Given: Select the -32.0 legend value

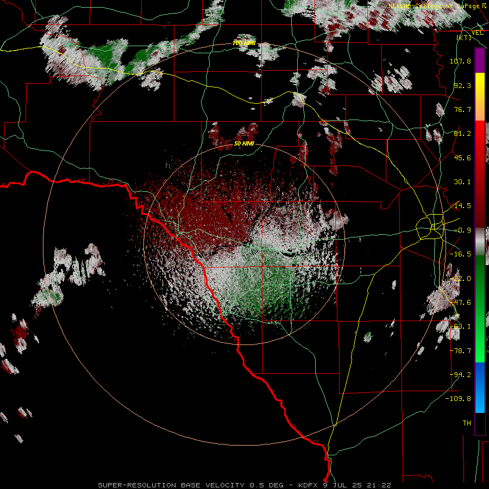Looking at the screenshot, I should click(460, 279).
